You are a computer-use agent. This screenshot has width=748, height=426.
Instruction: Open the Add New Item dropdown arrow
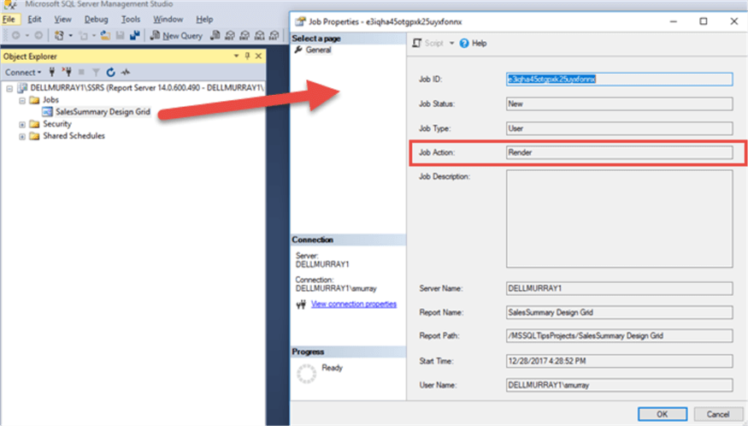94,35
